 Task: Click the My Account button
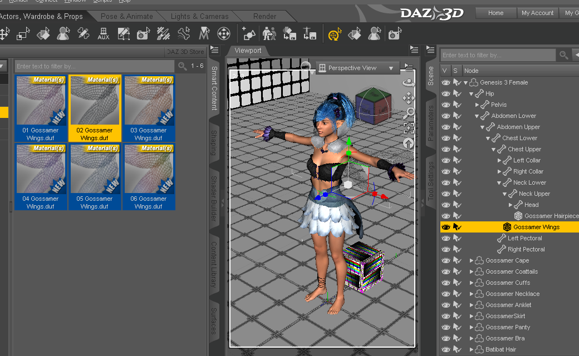click(x=537, y=13)
